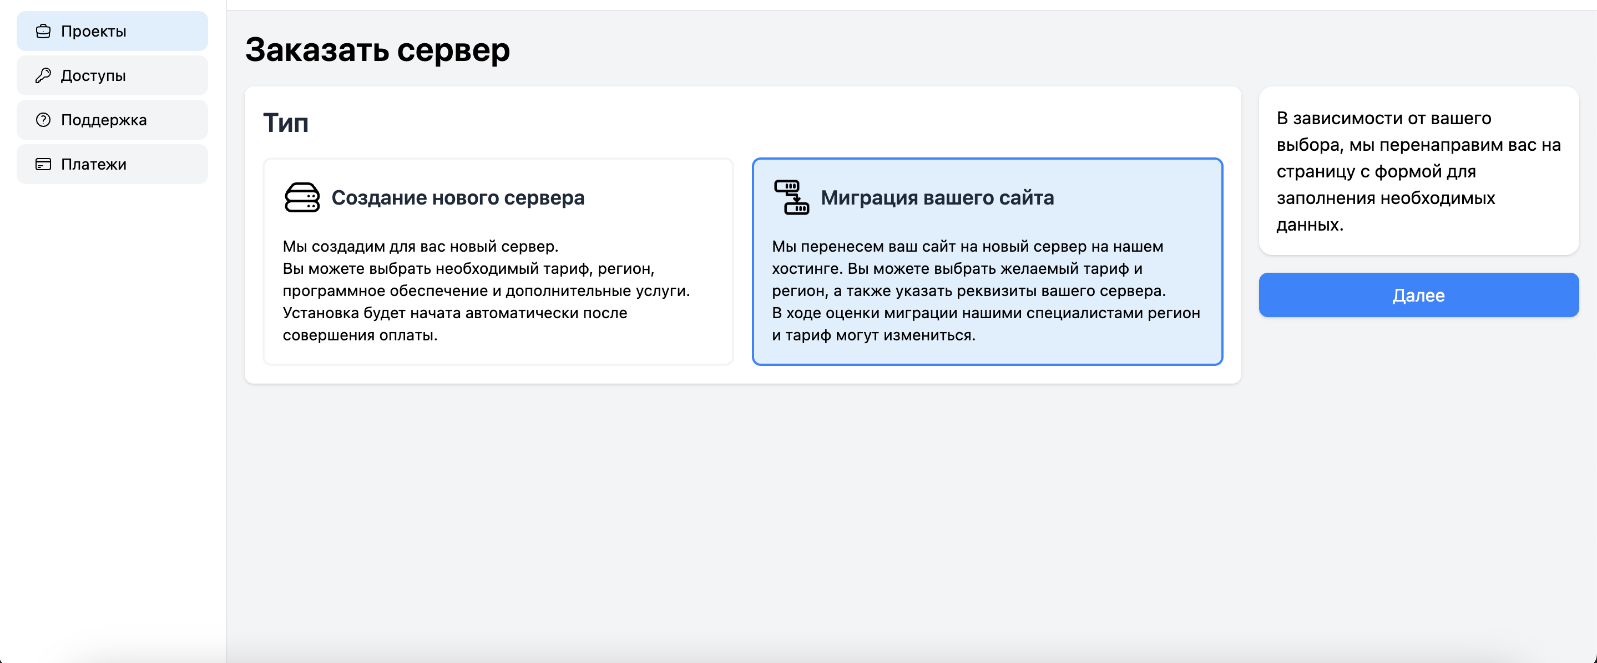Click the text 'Мы создадим для вас новый сервер.'

pos(420,246)
